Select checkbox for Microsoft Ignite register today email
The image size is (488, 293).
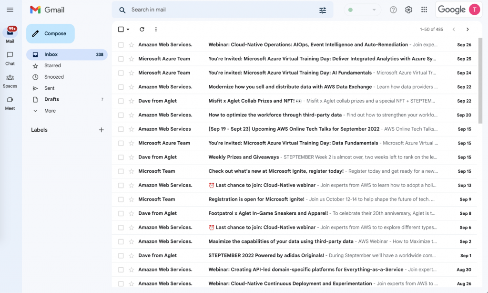(121, 171)
